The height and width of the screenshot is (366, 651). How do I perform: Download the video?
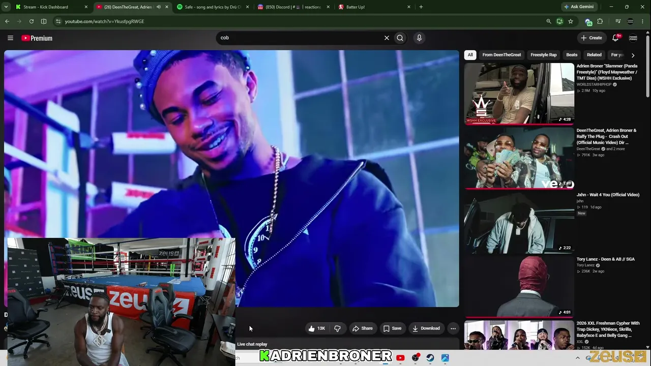pyautogui.click(x=426, y=328)
